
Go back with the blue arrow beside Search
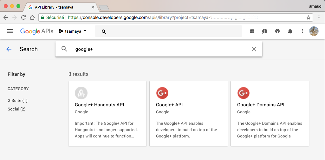pyautogui.click(x=9, y=49)
